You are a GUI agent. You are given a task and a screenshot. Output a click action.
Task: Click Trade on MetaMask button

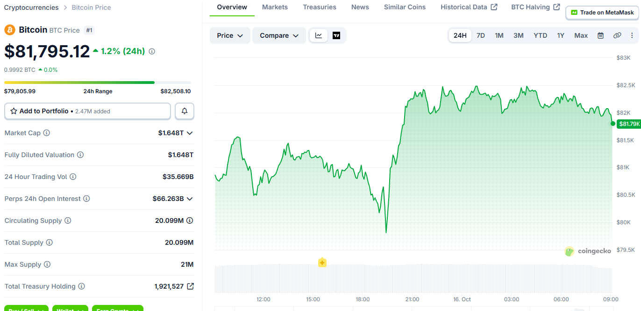pos(602,13)
